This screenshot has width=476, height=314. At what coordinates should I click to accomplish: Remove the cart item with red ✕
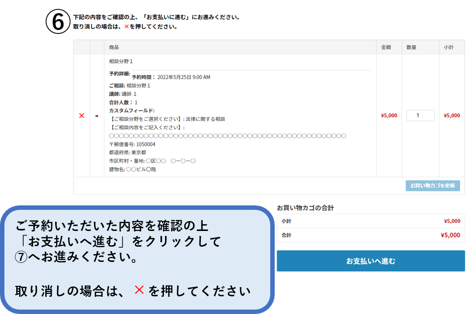click(82, 115)
